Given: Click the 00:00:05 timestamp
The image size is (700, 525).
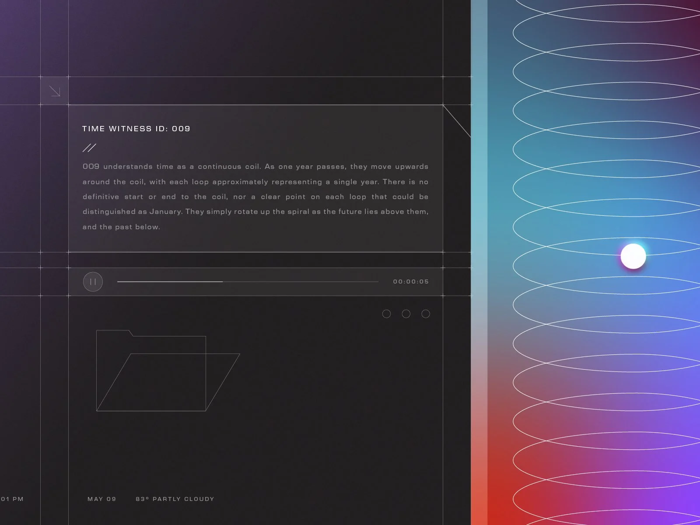Looking at the screenshot, I should 411,282.
